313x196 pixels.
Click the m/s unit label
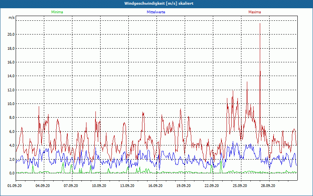[x=12, y=18]
